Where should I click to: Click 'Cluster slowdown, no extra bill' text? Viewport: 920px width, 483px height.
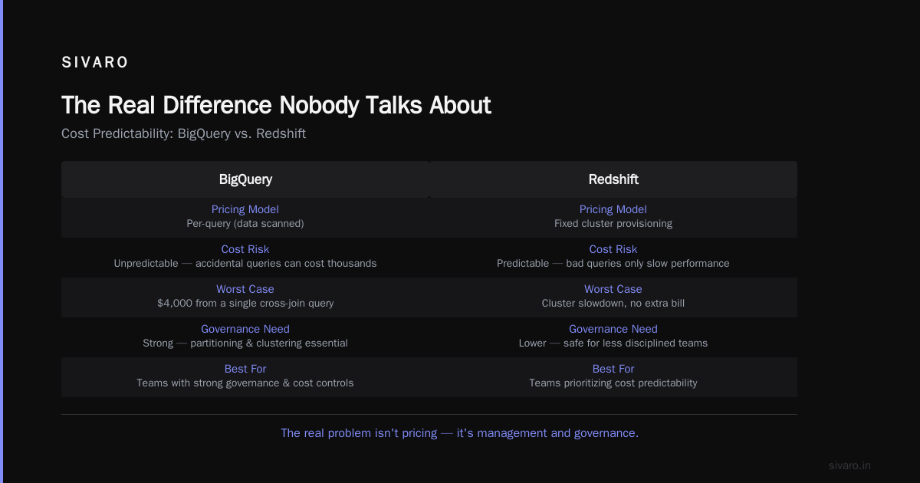click(613, 304)
